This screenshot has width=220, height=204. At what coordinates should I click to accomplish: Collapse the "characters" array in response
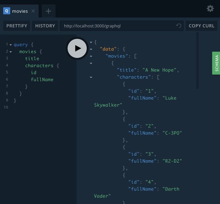tap(91, 77)
